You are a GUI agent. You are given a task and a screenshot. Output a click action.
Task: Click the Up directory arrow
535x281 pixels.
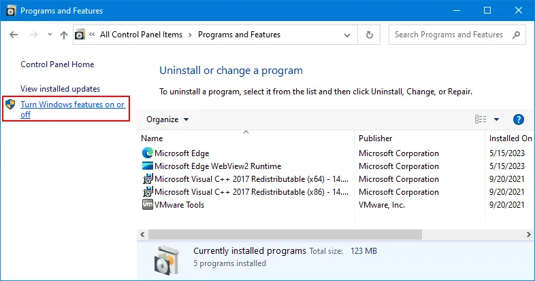pos(63,35)
